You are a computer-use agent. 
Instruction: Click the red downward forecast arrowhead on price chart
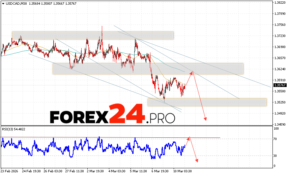pyautogui.click(x=205, y=119)
